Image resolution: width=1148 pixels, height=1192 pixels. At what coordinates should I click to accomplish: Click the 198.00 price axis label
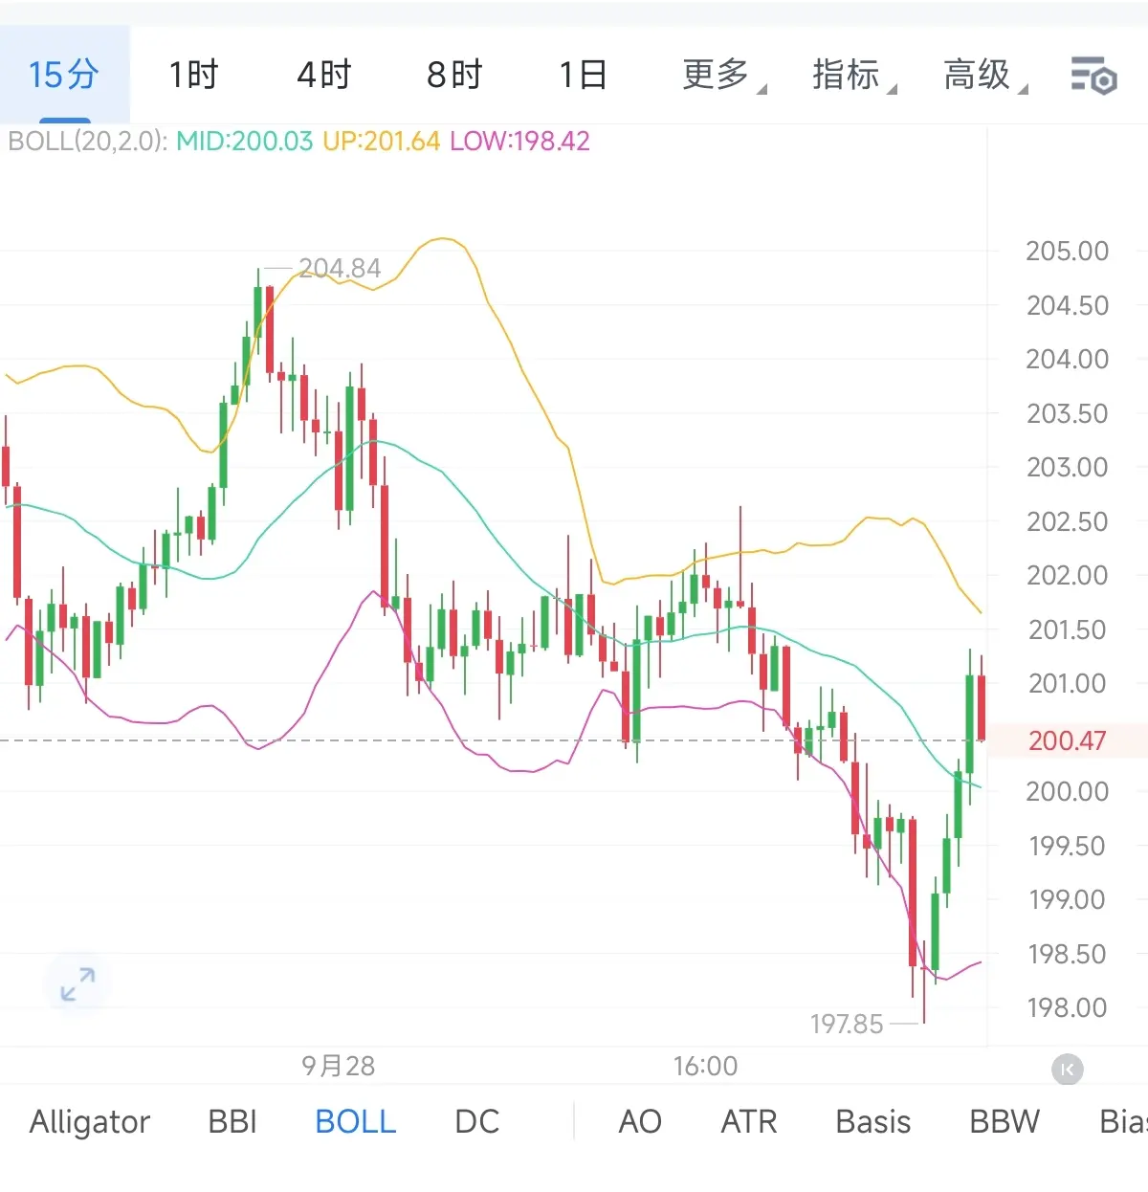[1067, 1007]
